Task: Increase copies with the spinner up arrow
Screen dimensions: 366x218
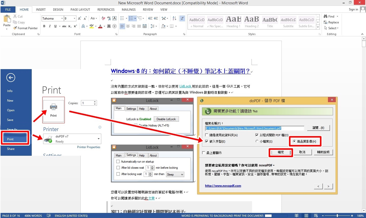Action: click(x=95, y=102)
